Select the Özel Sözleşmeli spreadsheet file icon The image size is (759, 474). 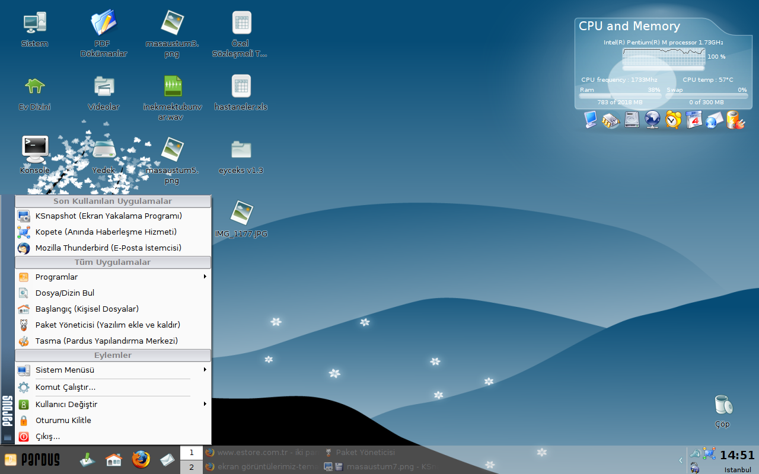point(241,33)
